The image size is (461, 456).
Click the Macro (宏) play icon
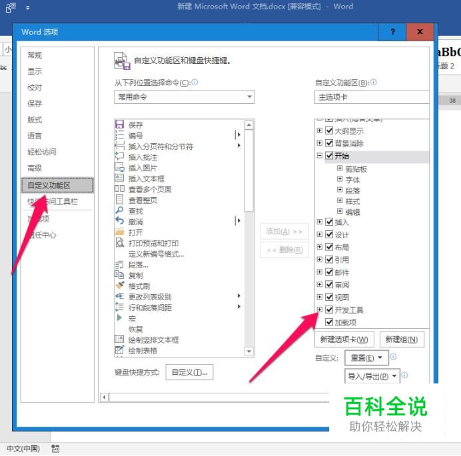119,318
